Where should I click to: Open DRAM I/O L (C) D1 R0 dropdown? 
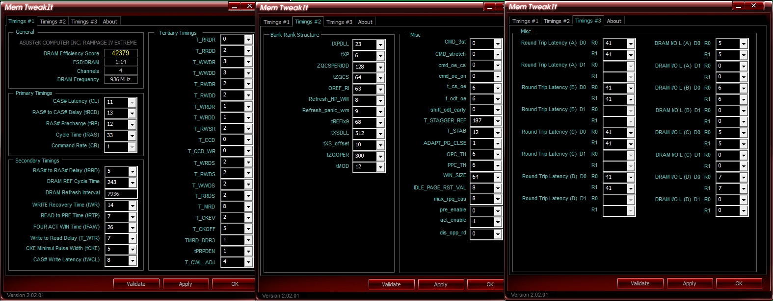744,155
